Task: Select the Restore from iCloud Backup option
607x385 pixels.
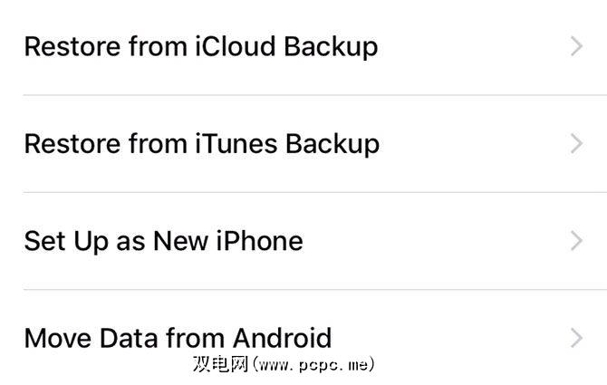Action: coord(200,46)
